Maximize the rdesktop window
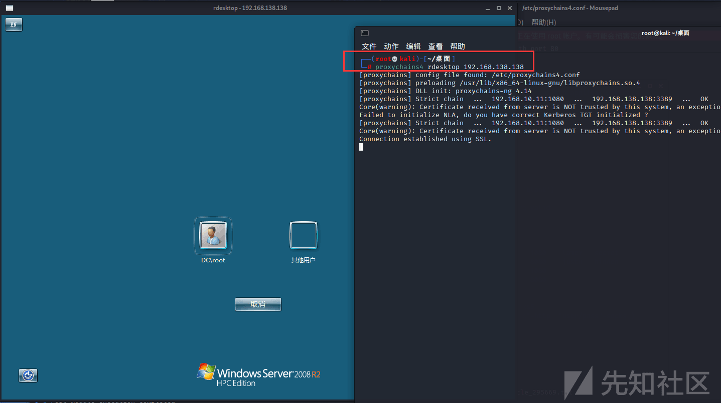This screenshot has width=721, height=403. tap(499, 8)
